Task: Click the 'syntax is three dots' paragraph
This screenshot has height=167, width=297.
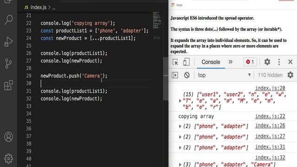Action: pos(226,29)
